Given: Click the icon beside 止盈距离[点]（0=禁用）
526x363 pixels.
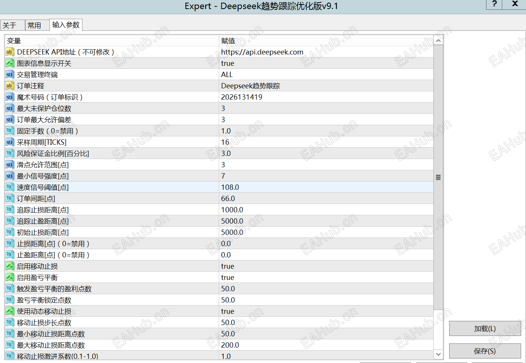Looking at the screenshot, I should (x=10, y=255).
